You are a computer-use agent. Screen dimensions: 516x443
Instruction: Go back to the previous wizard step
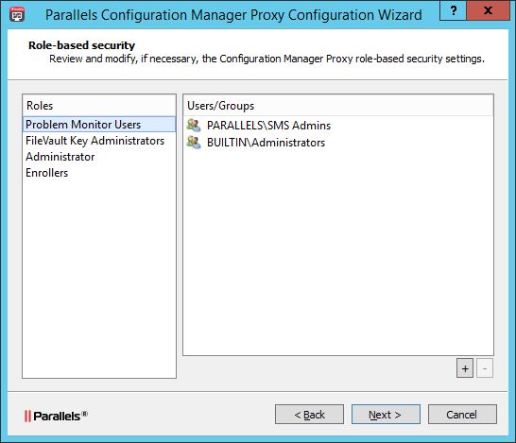(x=309, y=415)
